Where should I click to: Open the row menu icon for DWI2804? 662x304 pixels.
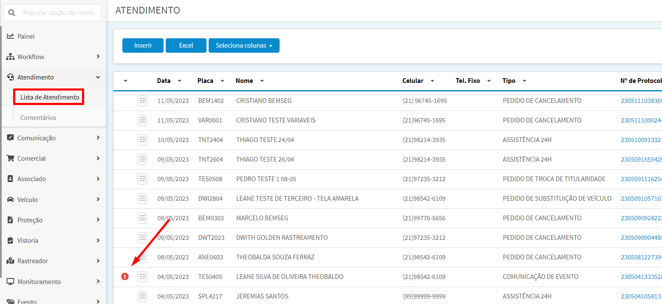point(142,199)
